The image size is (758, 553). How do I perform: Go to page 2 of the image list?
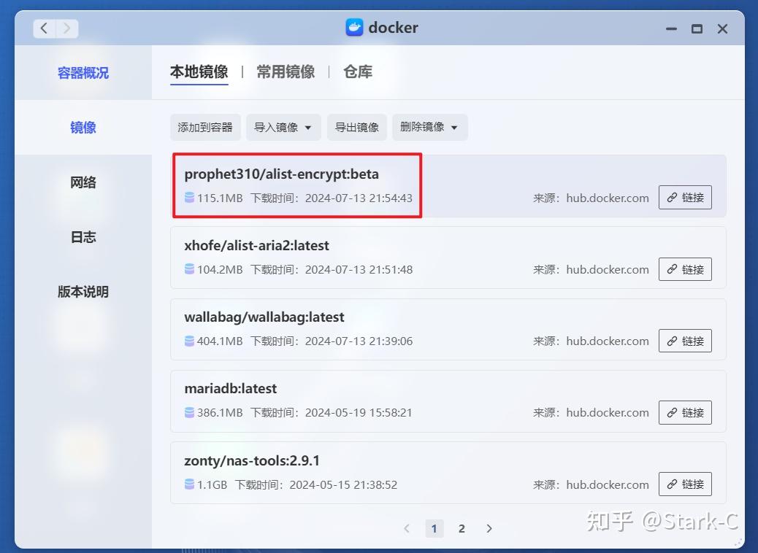point(462,528)
